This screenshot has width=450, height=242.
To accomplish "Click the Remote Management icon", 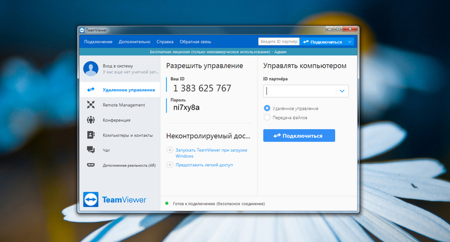I will coord(91,104).
